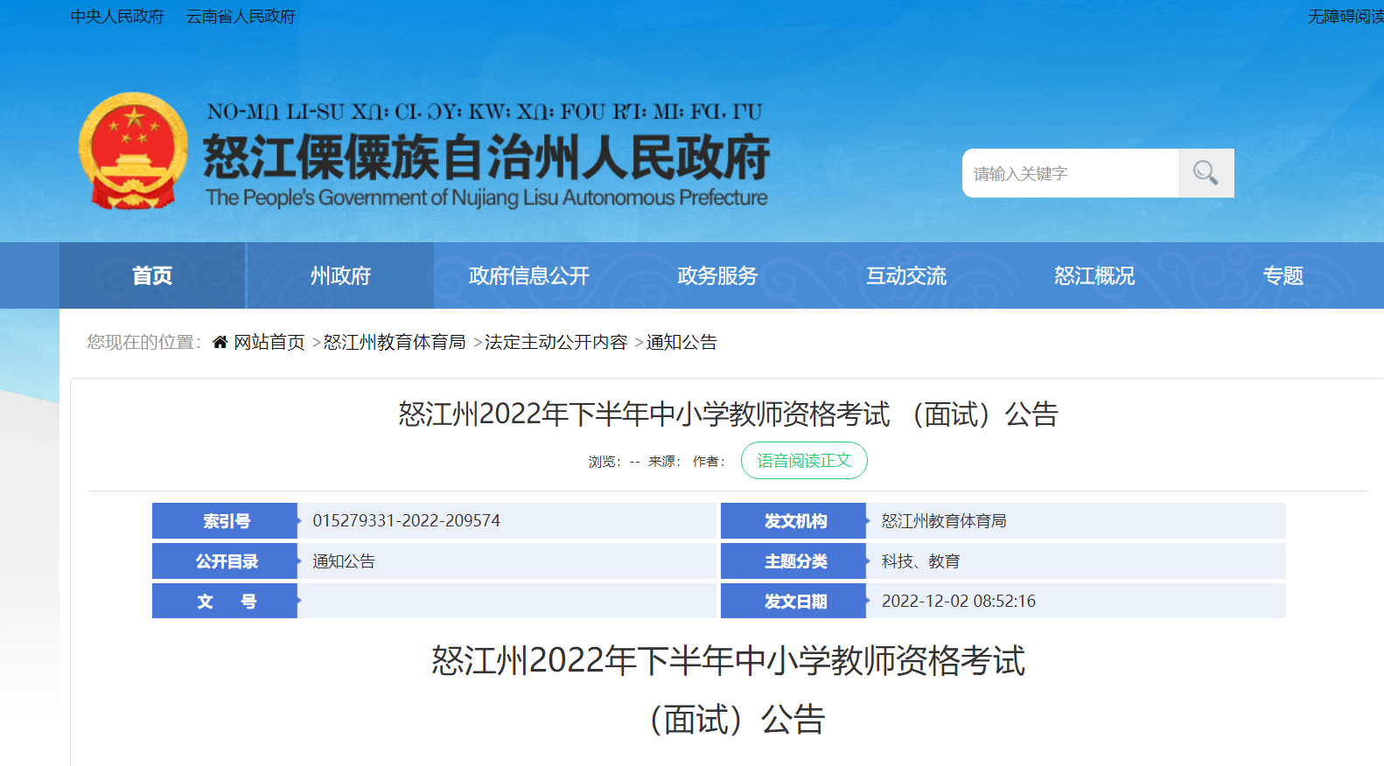Click the 浏览 view count label
This screenshot has width=1384, height=766.
[x=605, y=461]
